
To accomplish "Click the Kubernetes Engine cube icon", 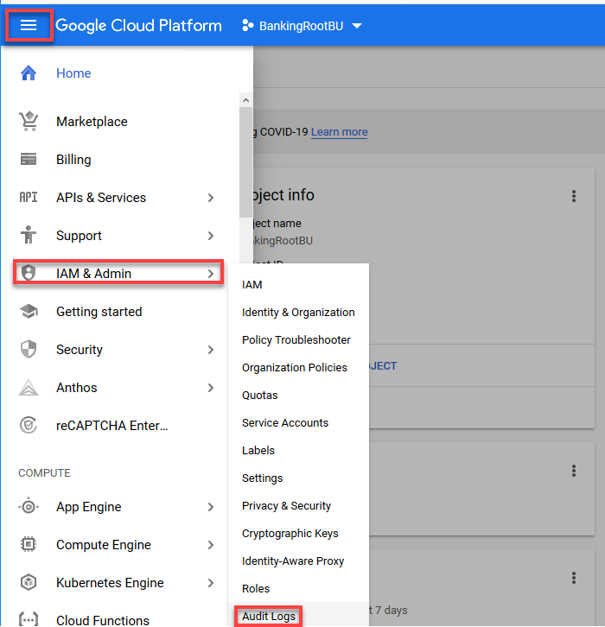I will (x=29, y=583).
